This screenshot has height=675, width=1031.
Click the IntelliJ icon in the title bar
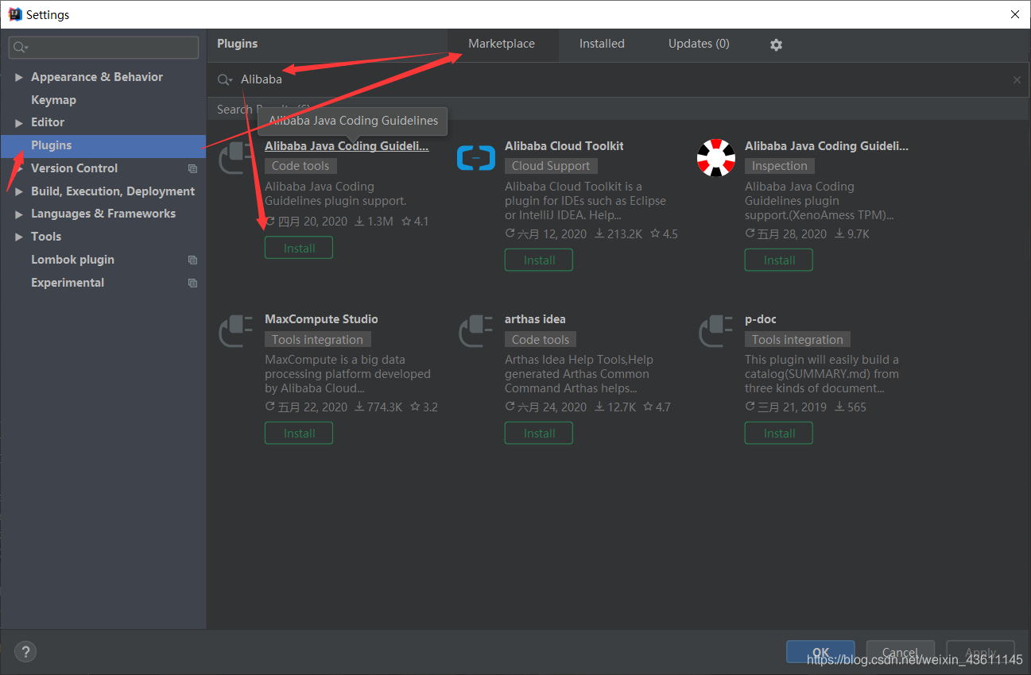coord(14,14)
